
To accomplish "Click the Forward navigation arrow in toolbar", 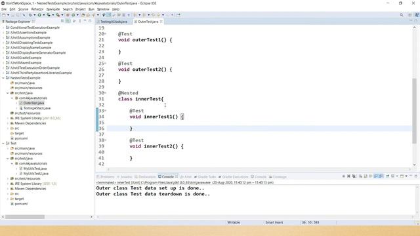I will 168,15.
